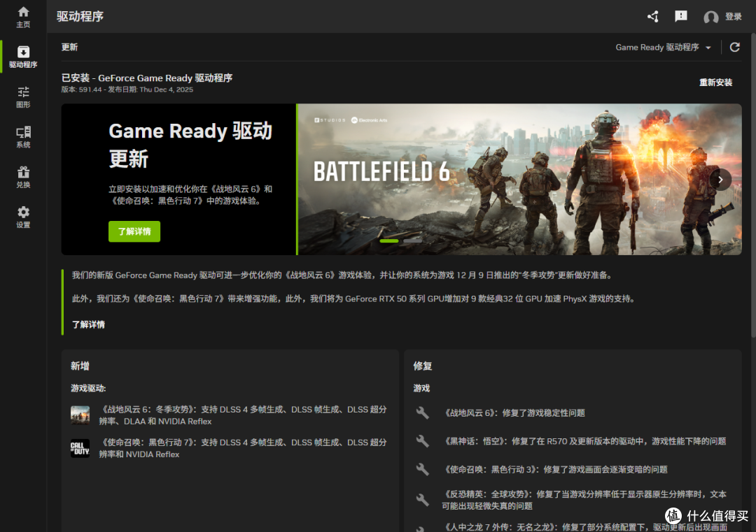Click 重新安装 to reinstall the driver
This screenshot has height=532, width=756.
[x=715, y=82]
